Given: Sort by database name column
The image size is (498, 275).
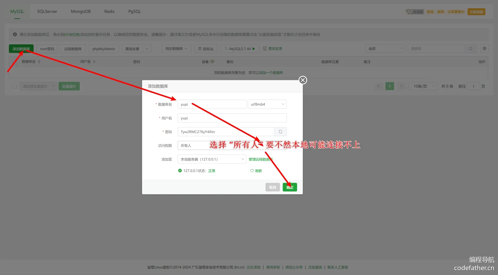Looking at the screenshot, I should [39, 62].
